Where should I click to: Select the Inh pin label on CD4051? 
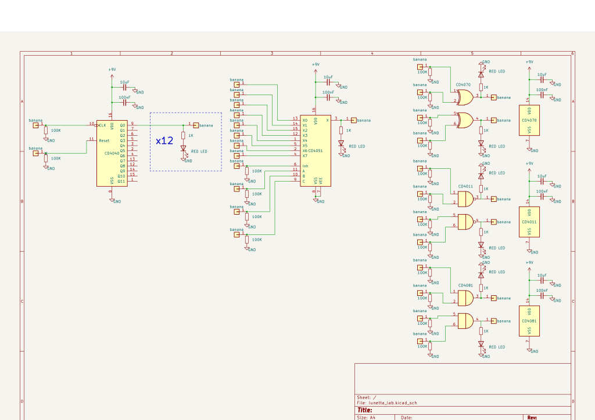pyautogui.click(x=305, y=166)
